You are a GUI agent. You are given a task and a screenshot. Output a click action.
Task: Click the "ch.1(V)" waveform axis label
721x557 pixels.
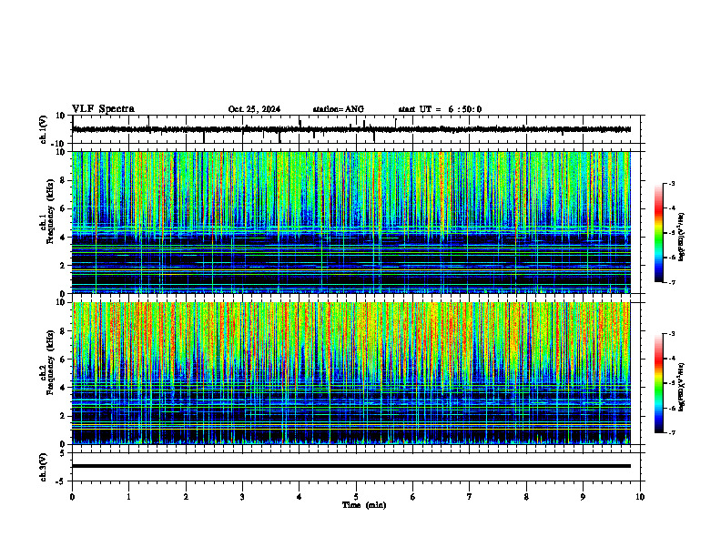point(44,129)
